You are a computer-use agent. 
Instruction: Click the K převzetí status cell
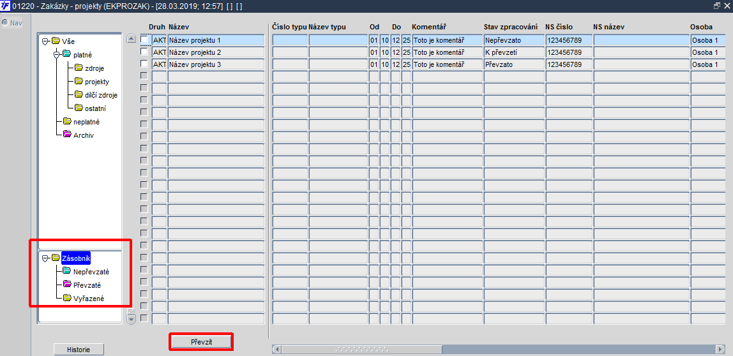[x=514, y=52]
